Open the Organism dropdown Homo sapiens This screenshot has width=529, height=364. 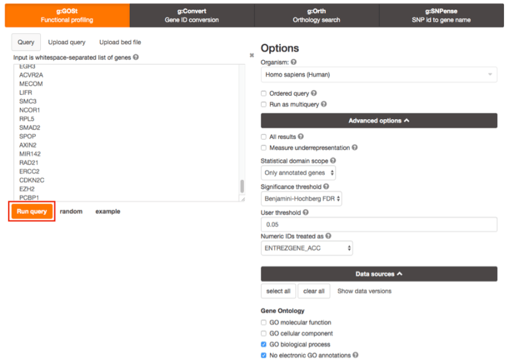(x=379, y=75)
